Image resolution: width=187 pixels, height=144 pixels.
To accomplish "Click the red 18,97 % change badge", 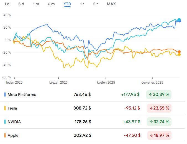I will 160,135.
